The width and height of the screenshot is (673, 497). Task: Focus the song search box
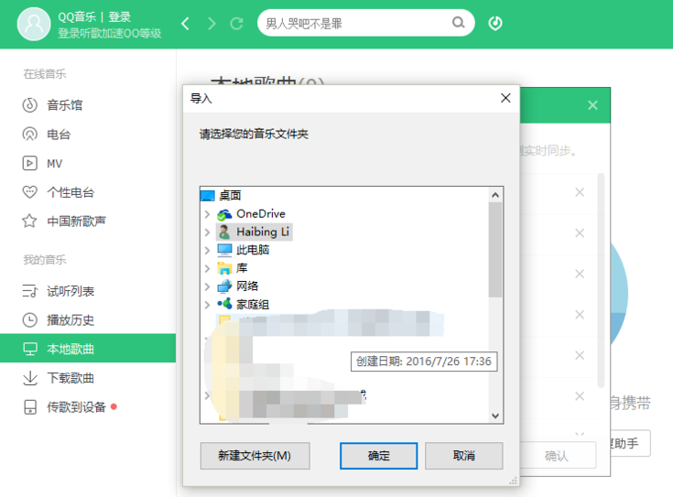click(365, 23)
